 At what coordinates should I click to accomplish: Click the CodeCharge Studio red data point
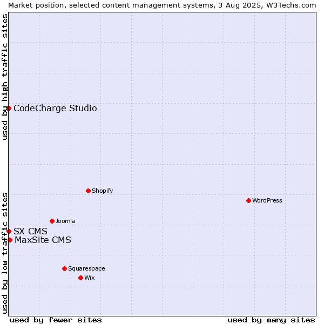(9, 109)
